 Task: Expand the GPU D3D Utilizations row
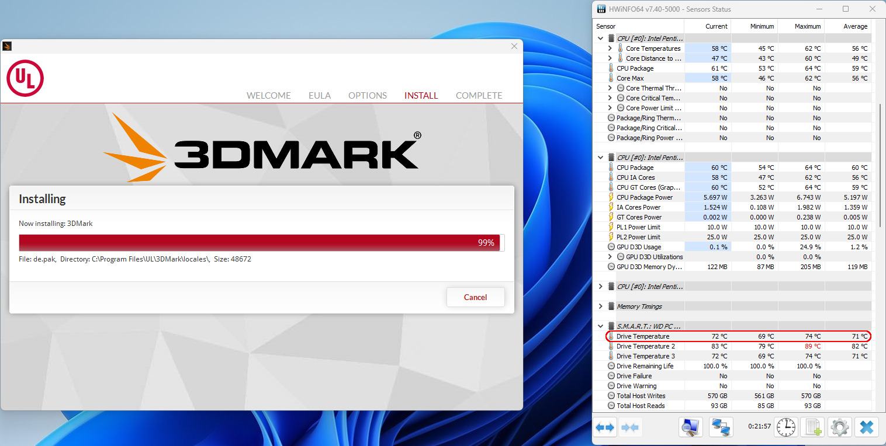click(x=610, y=257)
